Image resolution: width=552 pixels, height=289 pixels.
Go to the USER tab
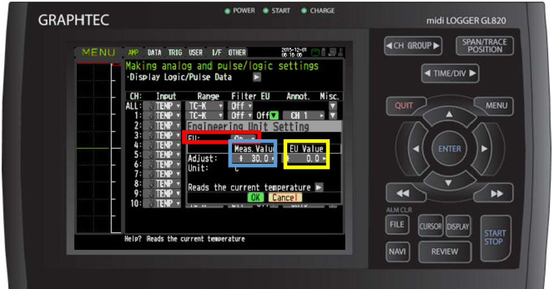click(196, 53)
